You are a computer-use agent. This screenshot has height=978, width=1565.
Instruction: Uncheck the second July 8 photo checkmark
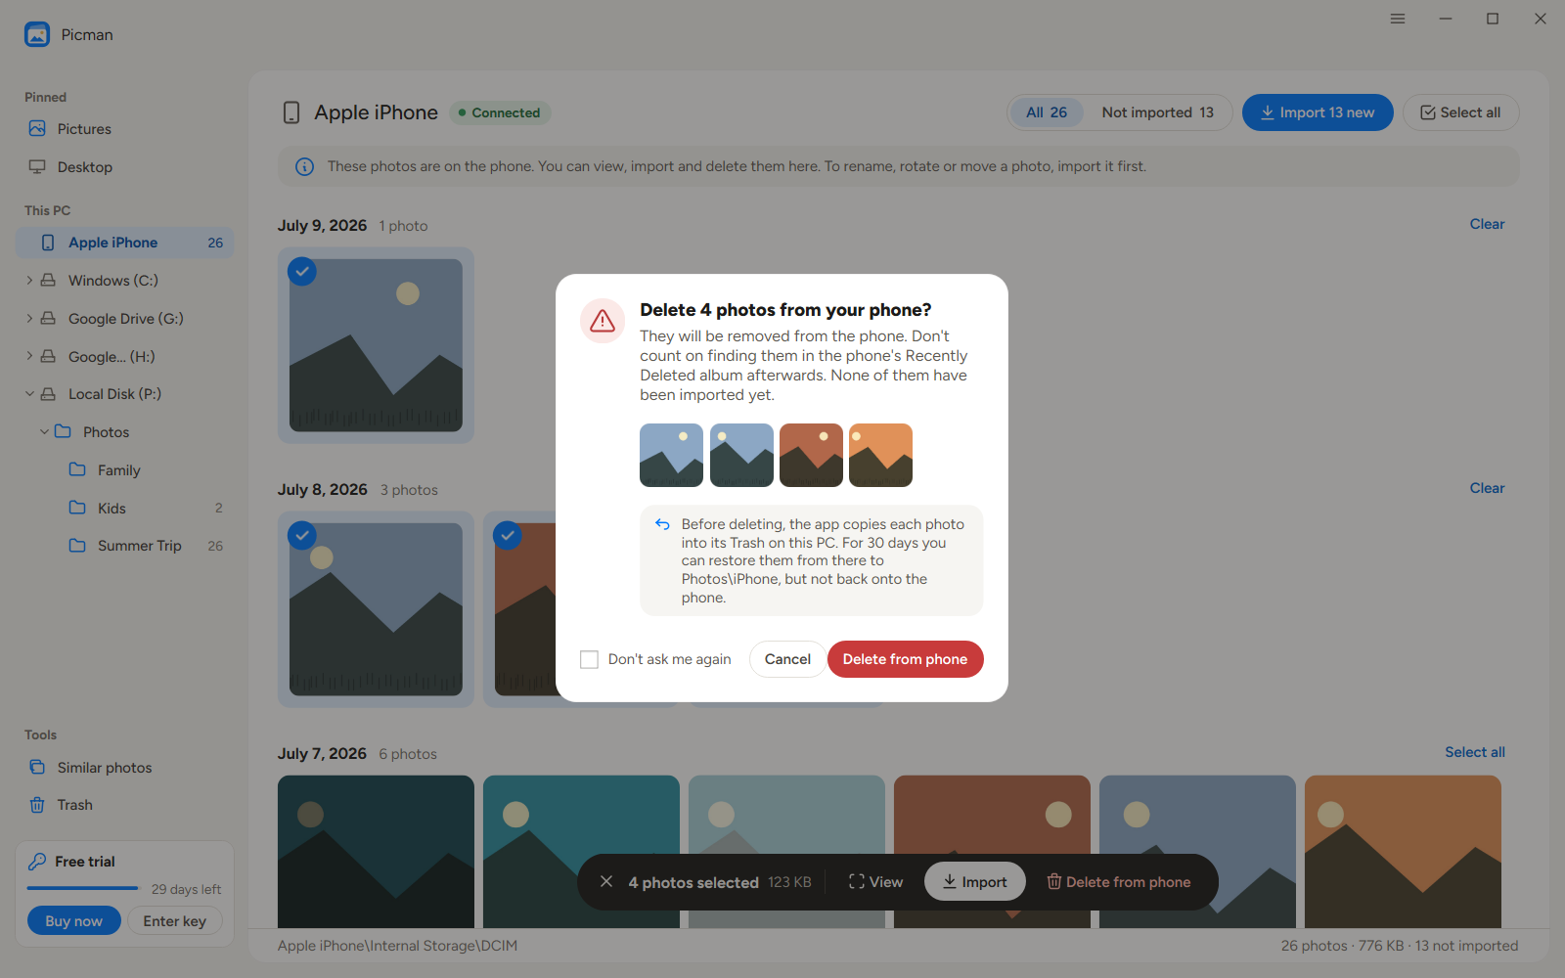pos(508,535)
